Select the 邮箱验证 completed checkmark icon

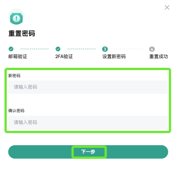point(11,49)
